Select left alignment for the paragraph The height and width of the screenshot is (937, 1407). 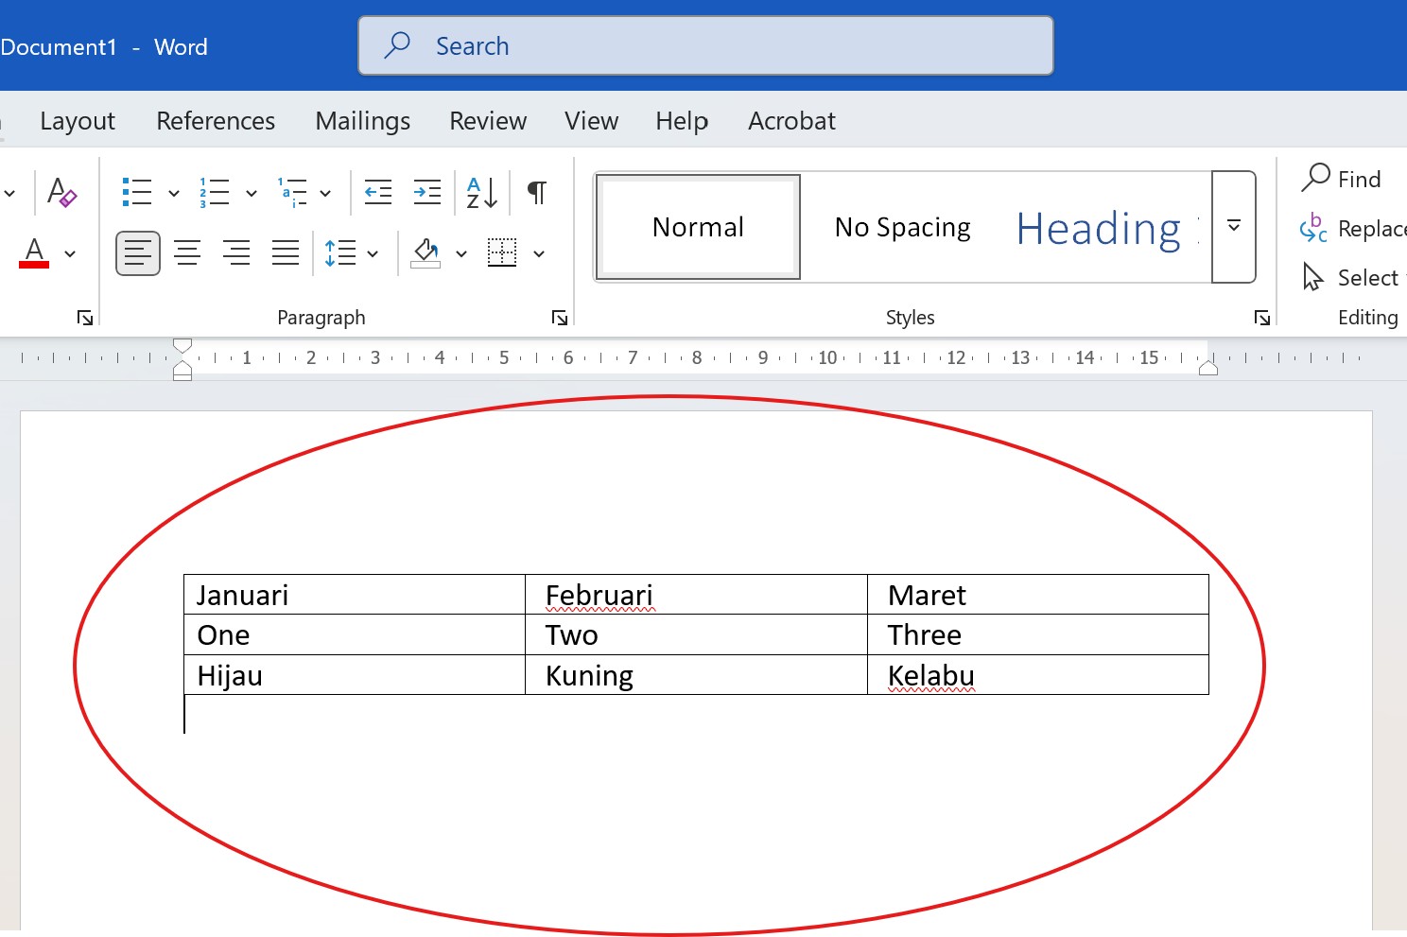(137, 252)
